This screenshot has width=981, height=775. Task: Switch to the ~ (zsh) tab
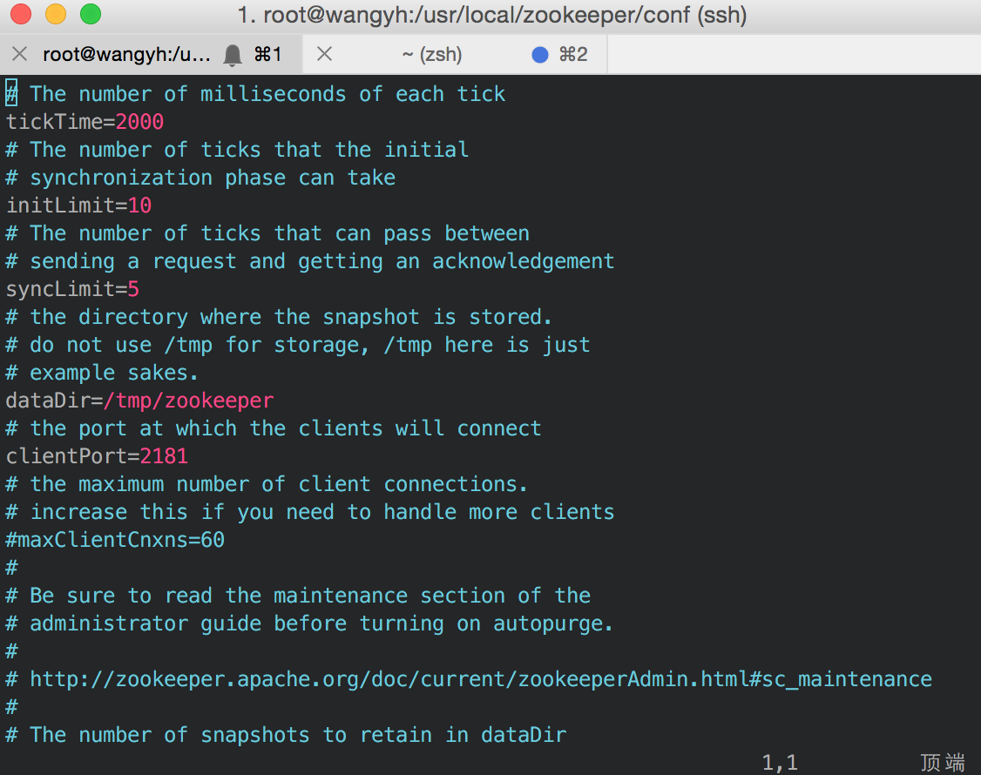pyautogui.click(x=432, y=55)
